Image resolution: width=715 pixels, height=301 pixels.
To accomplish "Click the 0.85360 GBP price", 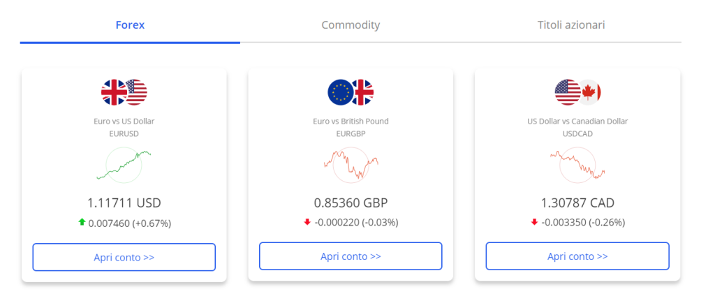I will (x=351, y=203).
